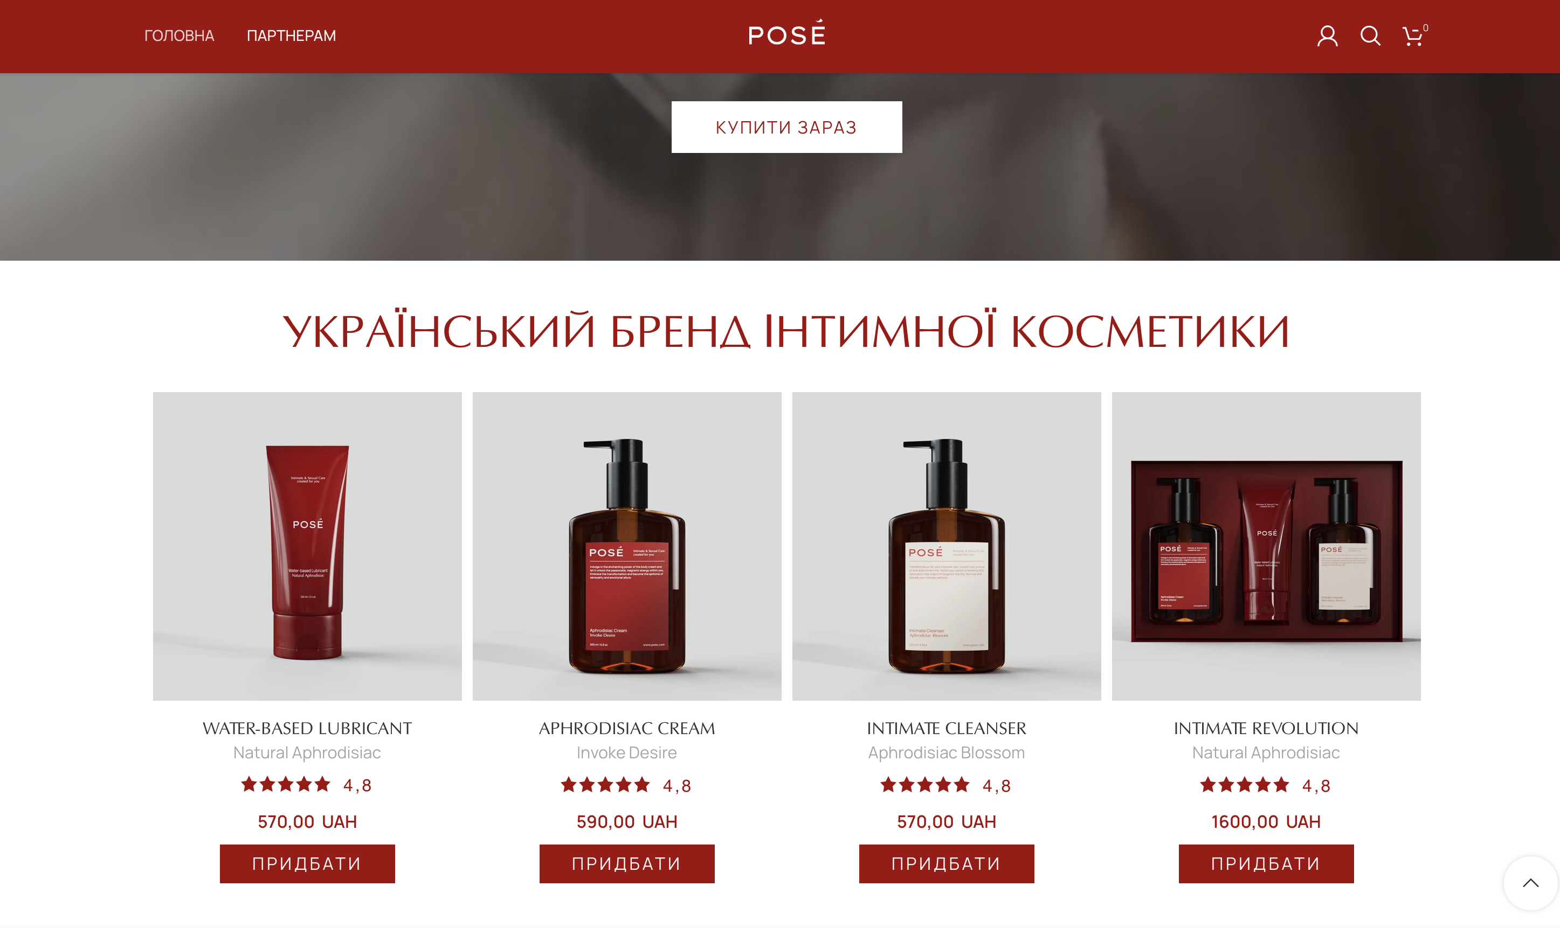Open the ПАРТНЕРАМ menu item
Viewport: 1560px width, 928px height.
point(291,36)
